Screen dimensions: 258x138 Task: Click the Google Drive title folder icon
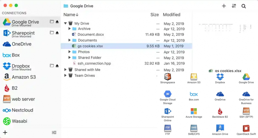click(66, 6)
